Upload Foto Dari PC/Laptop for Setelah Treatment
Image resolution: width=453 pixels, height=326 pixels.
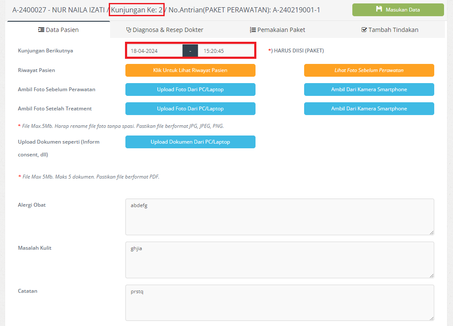click(190, 109)
